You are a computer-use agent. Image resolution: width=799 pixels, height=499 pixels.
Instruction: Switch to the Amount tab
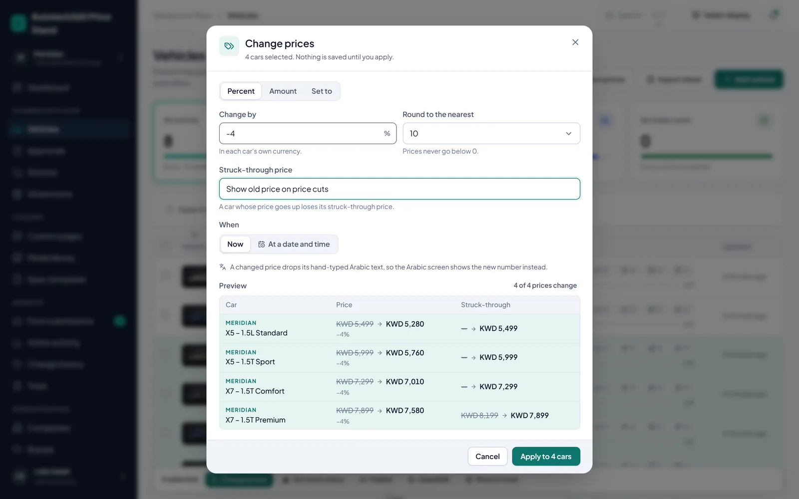coord(283,91)
